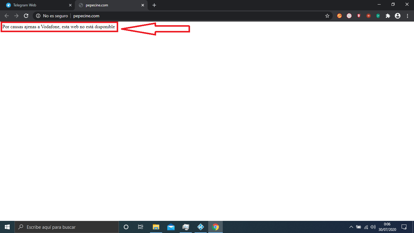The image size is (414, 233).
Task: Click the Chrome taskbar icon
Action: [215, 227]
